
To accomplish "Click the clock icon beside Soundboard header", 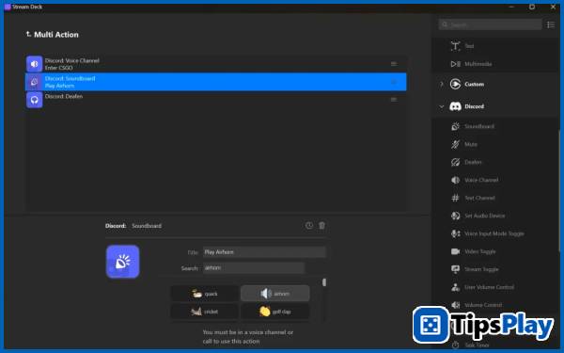I will coord(309,226).
